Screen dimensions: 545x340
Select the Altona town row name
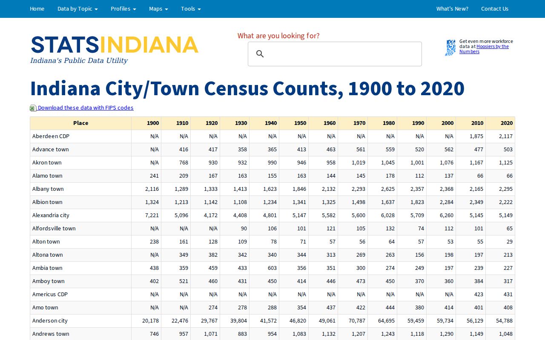(48, 255)
